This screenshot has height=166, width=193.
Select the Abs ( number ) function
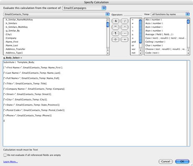(165, 20)
